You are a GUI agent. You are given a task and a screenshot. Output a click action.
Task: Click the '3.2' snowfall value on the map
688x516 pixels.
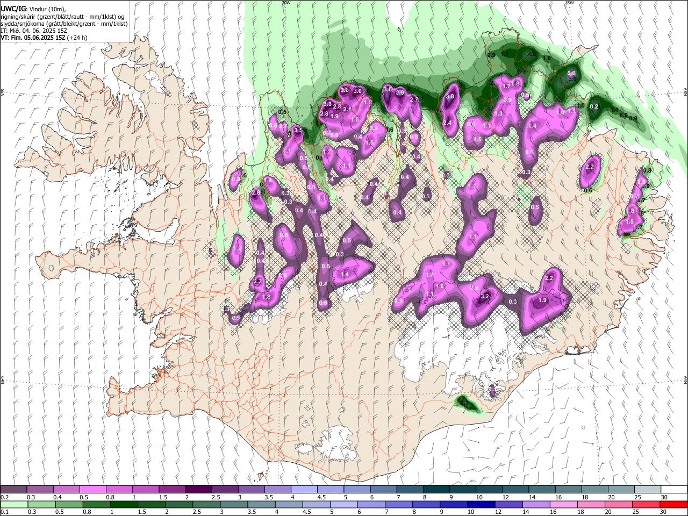pos(484,296)
